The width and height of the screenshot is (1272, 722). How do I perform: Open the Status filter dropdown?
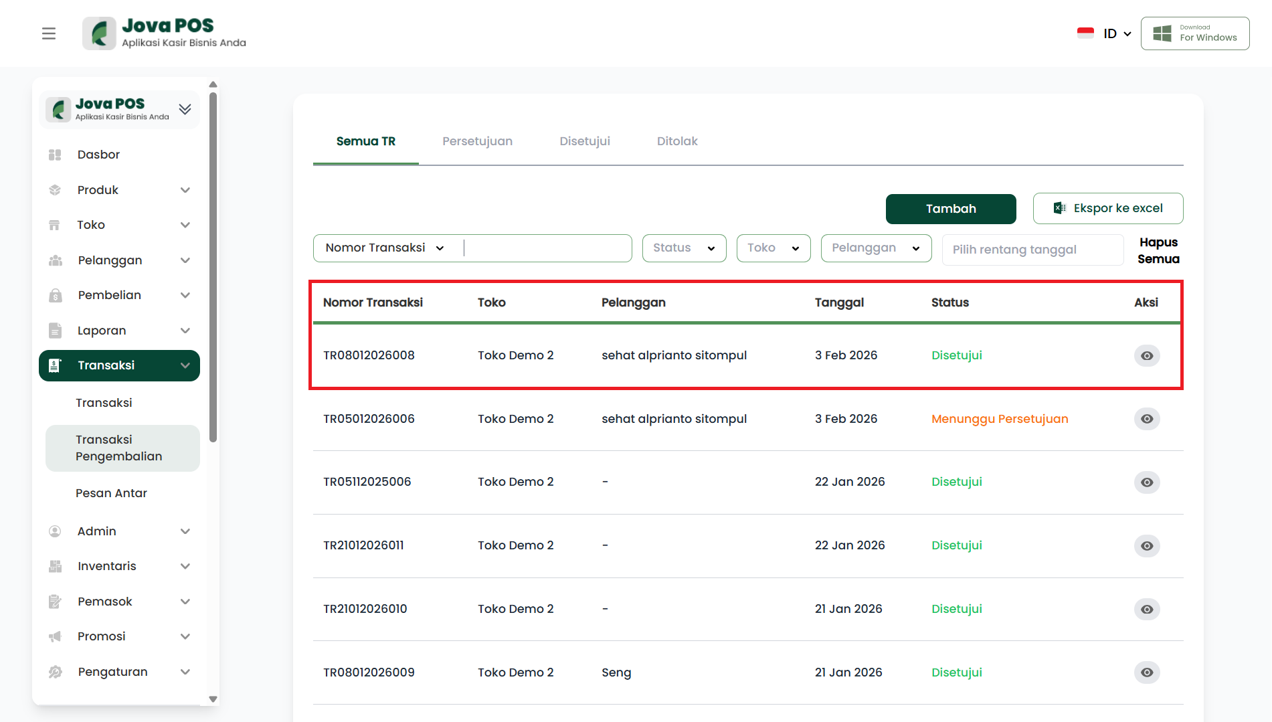tap(684, 248)
